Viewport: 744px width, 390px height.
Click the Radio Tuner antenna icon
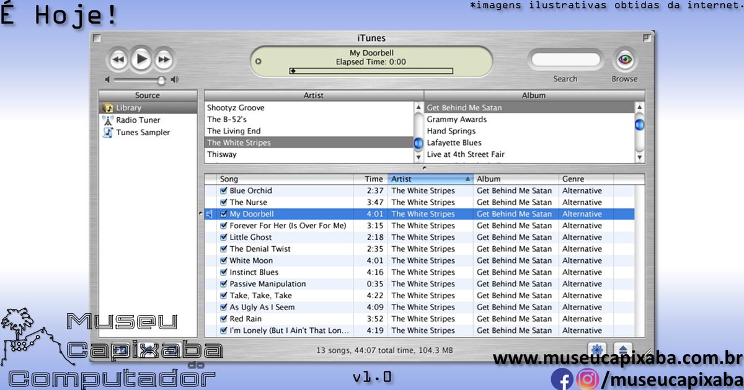click(x=107, y=120)
